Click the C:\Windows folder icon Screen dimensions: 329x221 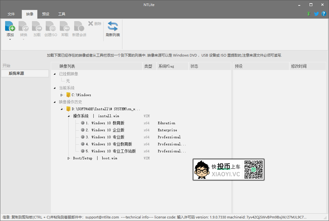point(68,95)
